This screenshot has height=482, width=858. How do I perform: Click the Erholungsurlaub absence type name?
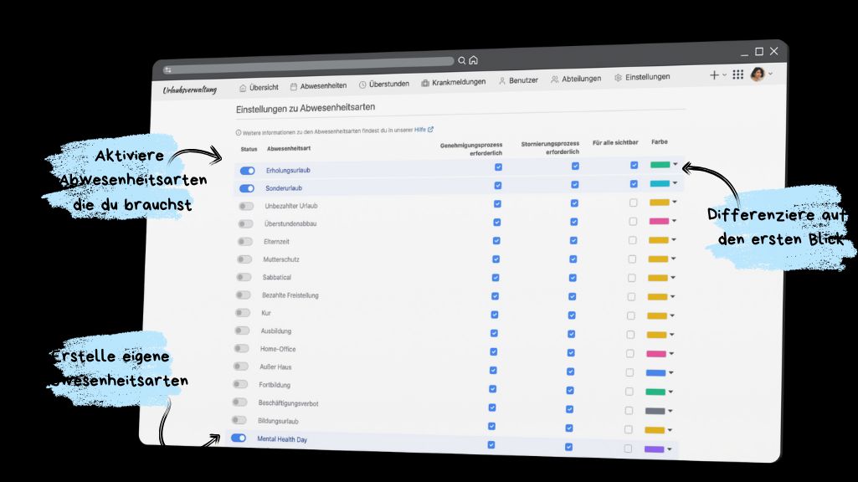pos(288,170)
